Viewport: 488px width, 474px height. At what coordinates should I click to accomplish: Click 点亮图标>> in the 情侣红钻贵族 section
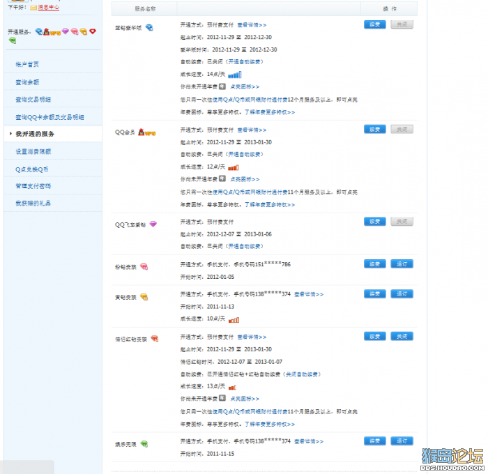pyautogui.click(x=245, y=399)
